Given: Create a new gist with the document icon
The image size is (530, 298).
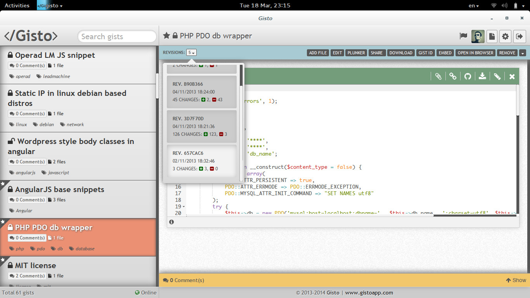Looking at the screenshot, I should (492, 36).
